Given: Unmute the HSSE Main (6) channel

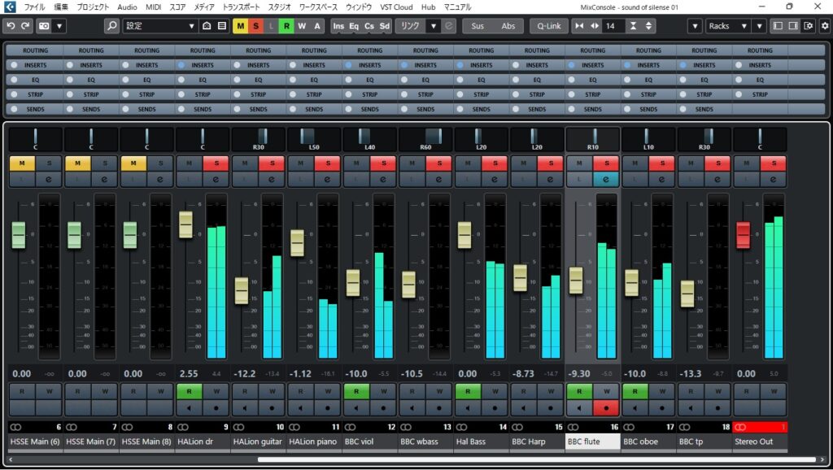Looking at the screenshot, I should point(20,163).
